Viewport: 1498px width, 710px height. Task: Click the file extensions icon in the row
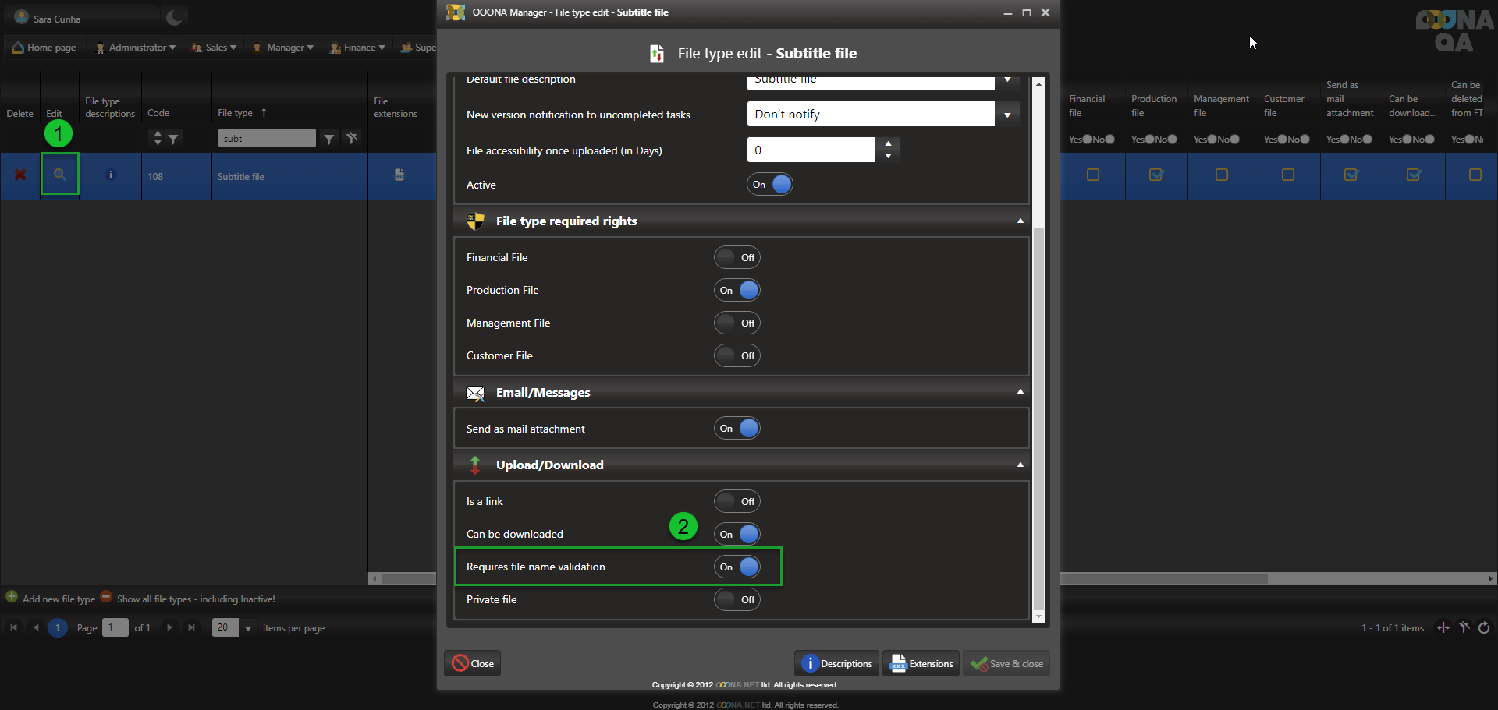point(399,175)
